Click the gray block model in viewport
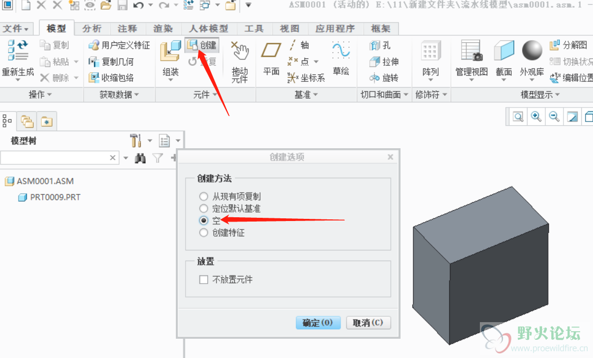593x358 pixels. click(480, 264)
